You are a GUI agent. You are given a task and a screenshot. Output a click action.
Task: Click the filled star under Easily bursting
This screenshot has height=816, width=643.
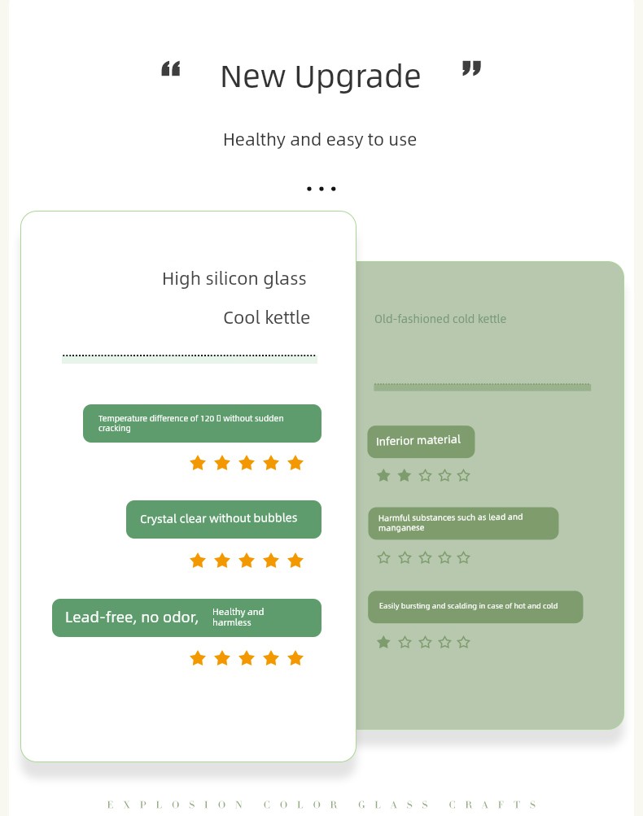(x=383, y=642)
